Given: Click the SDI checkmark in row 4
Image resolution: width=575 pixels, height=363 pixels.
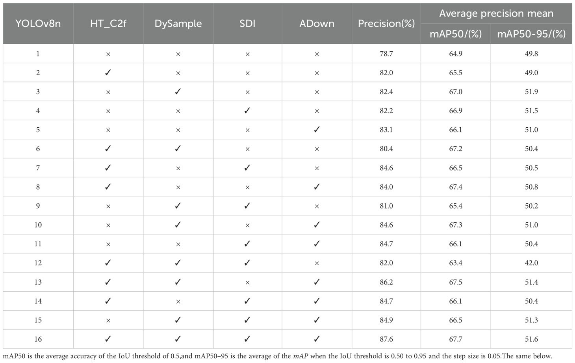Looking at the screenshot, I should point(247,111).
